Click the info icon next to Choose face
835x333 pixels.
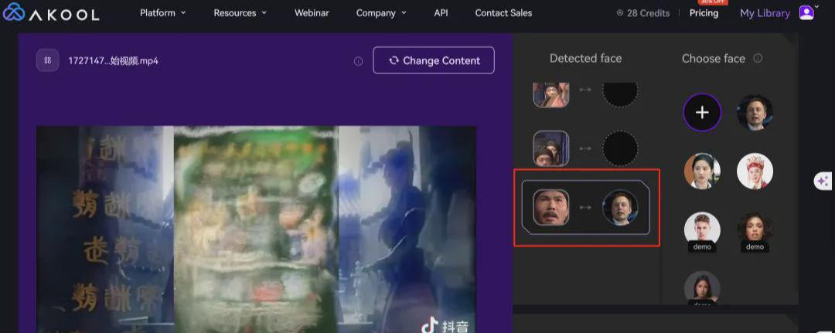758,59
